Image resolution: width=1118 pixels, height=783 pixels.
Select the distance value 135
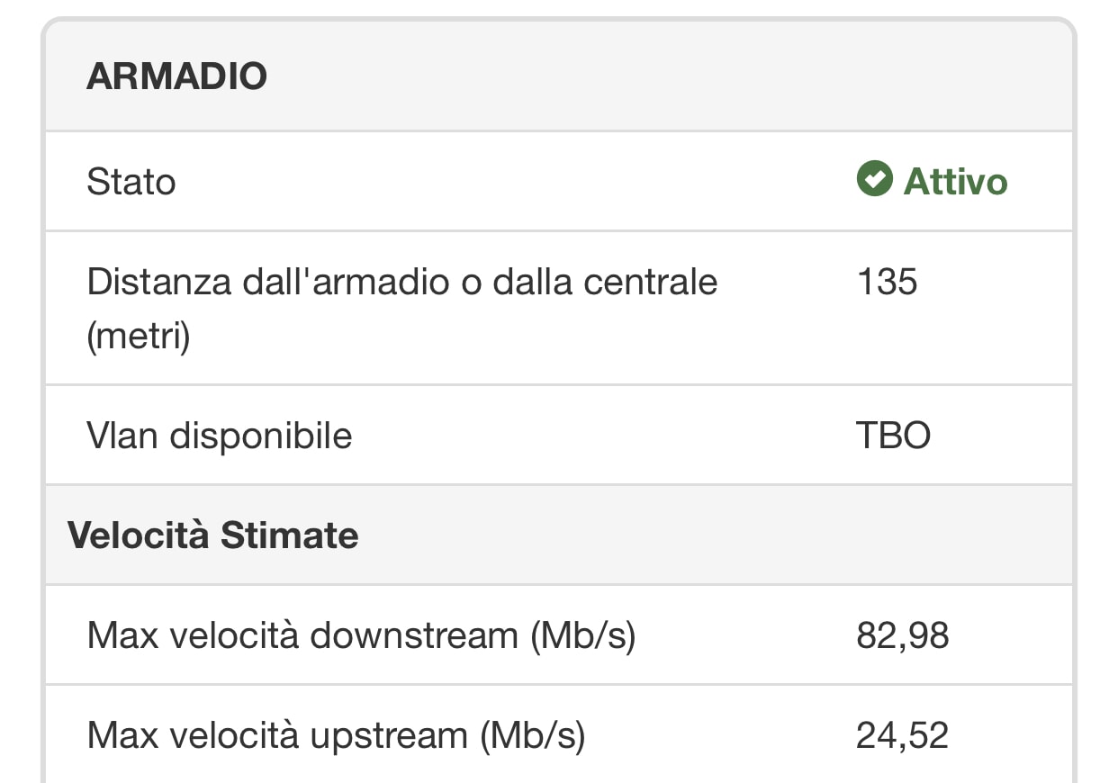coord(887,282)
